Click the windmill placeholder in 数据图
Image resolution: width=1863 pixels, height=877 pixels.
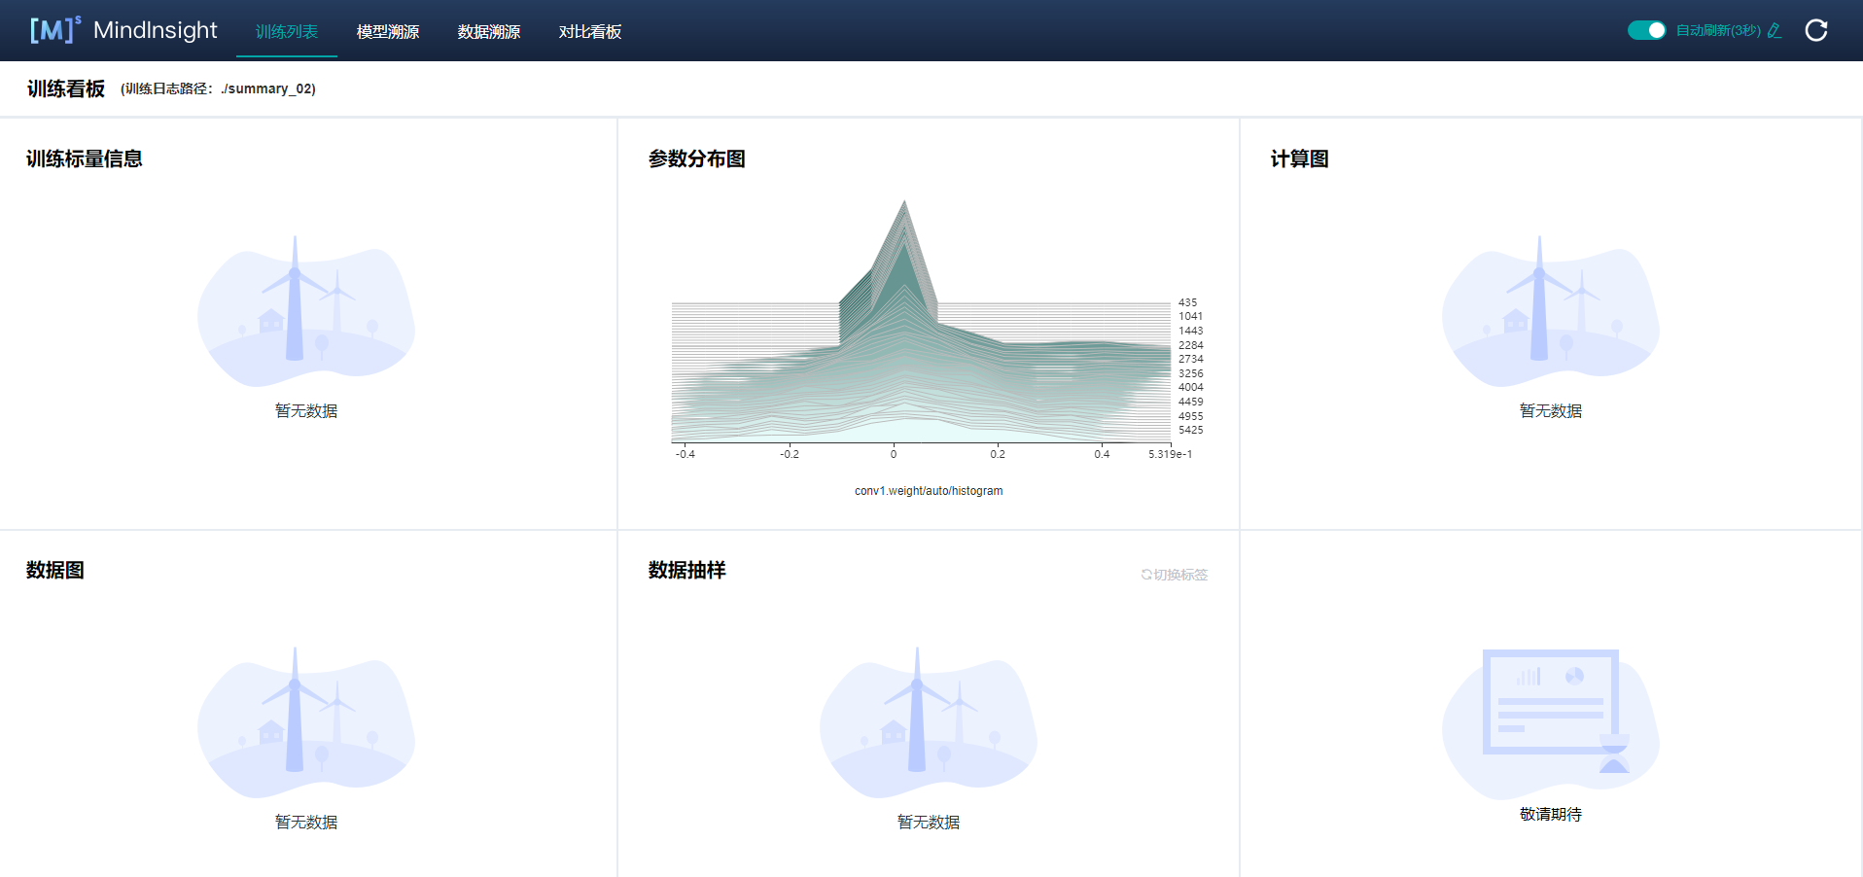pyautogui.click(x=306, y=722)
